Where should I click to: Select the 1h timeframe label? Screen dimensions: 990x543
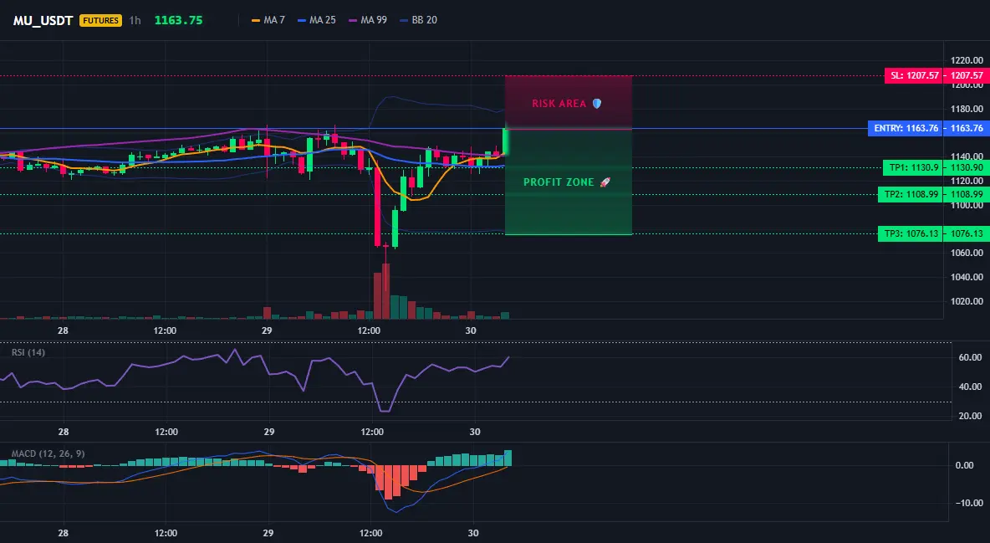tap(135, 20)
